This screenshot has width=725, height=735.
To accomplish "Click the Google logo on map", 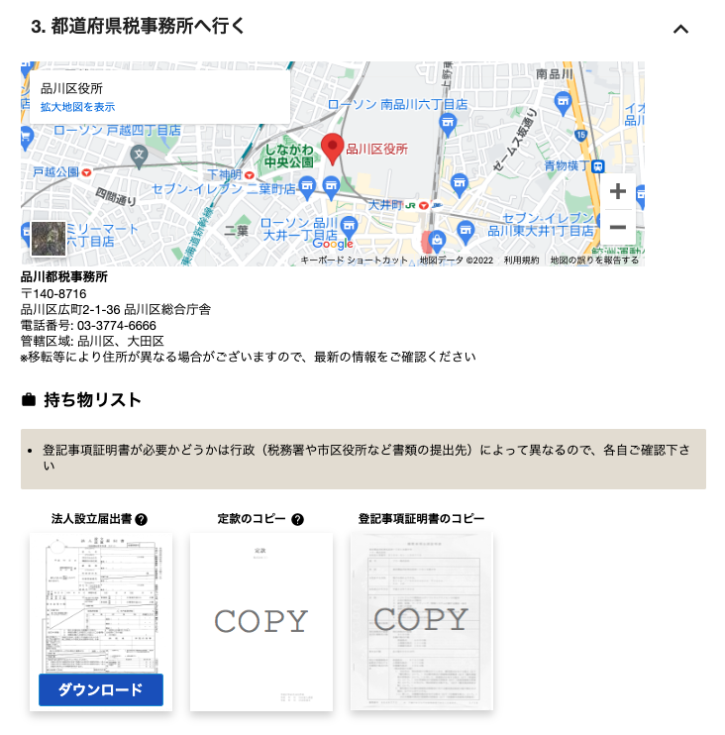I will (x=333, y=244).
